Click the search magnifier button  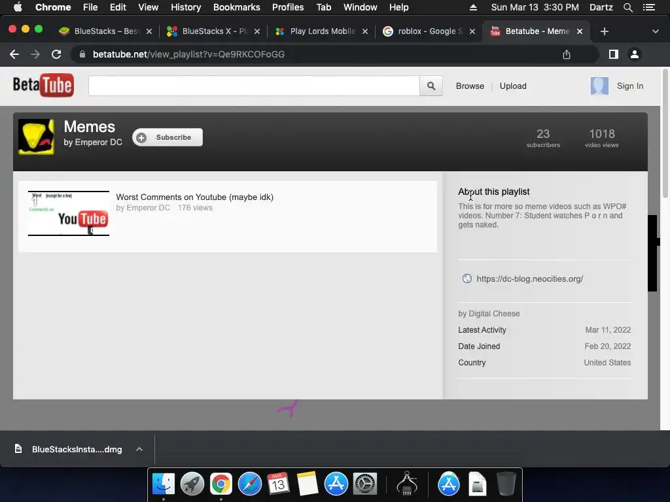[x=431, y=86]
